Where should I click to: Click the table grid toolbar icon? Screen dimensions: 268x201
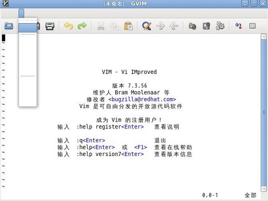252,26
